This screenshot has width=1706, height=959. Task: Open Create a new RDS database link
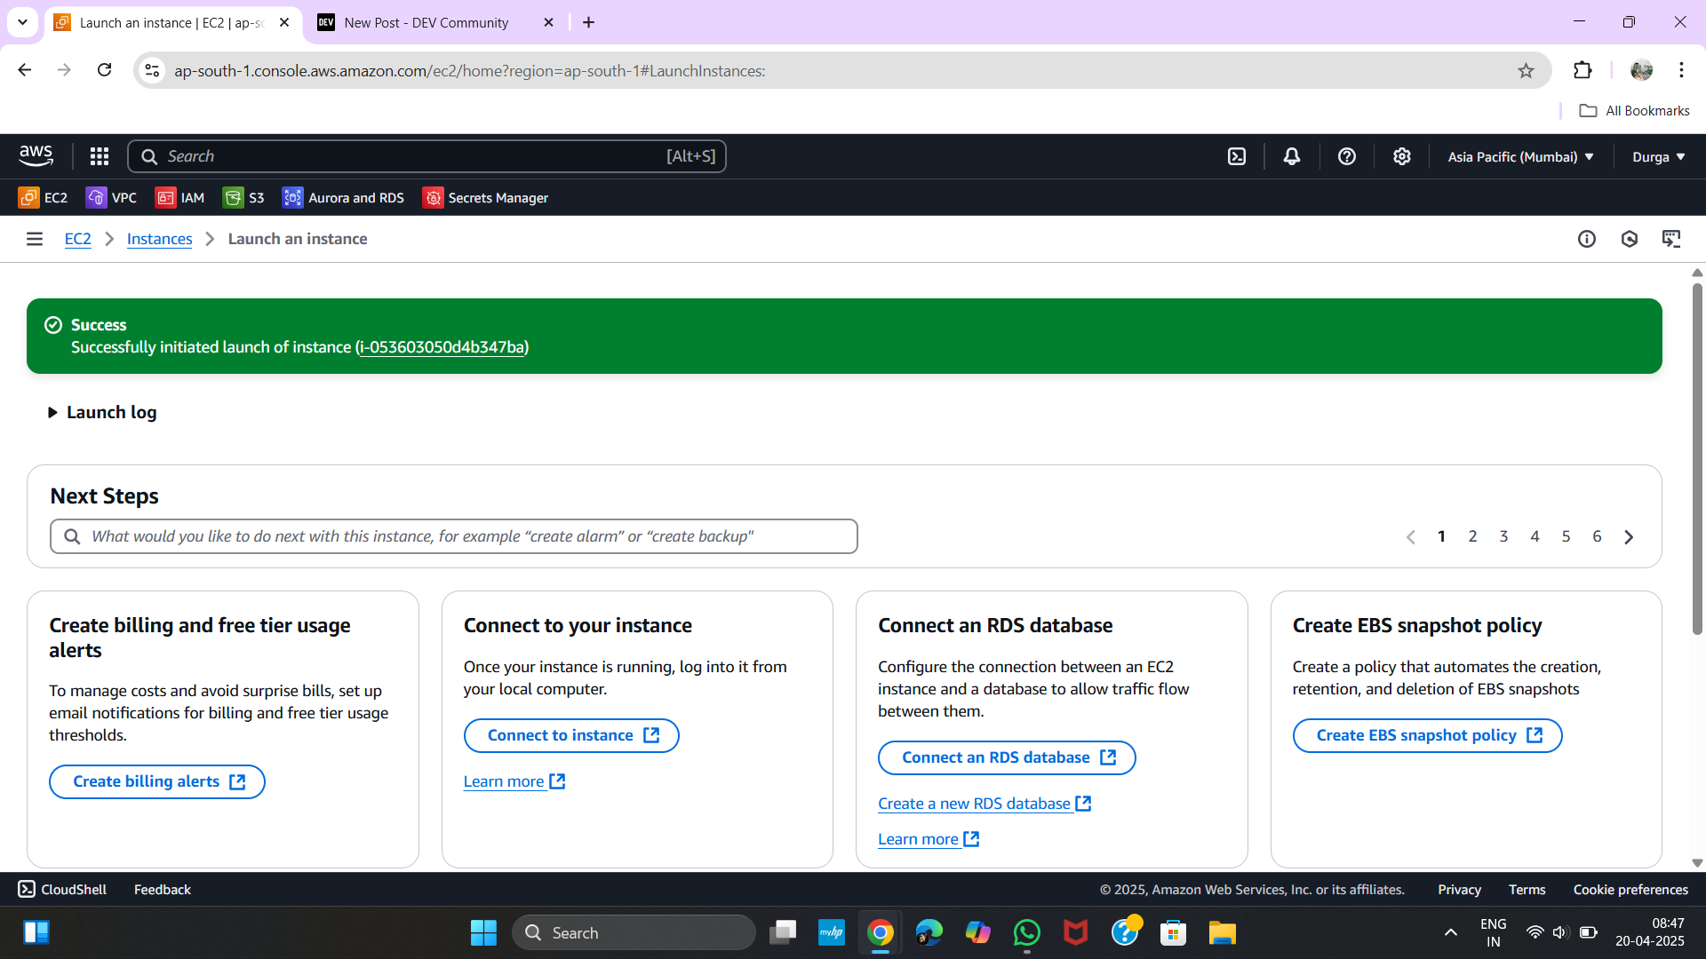985,804
